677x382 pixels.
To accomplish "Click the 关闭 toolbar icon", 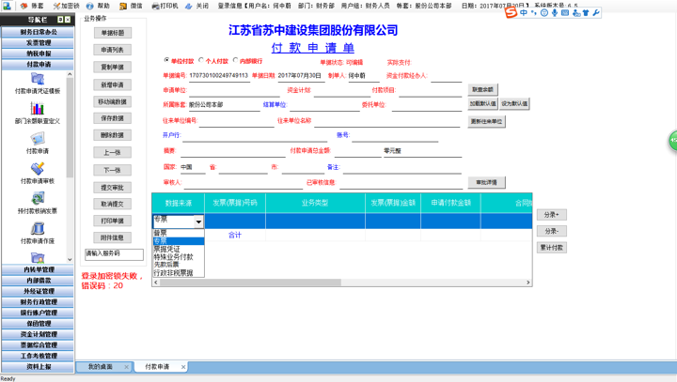I will point(189,6).
